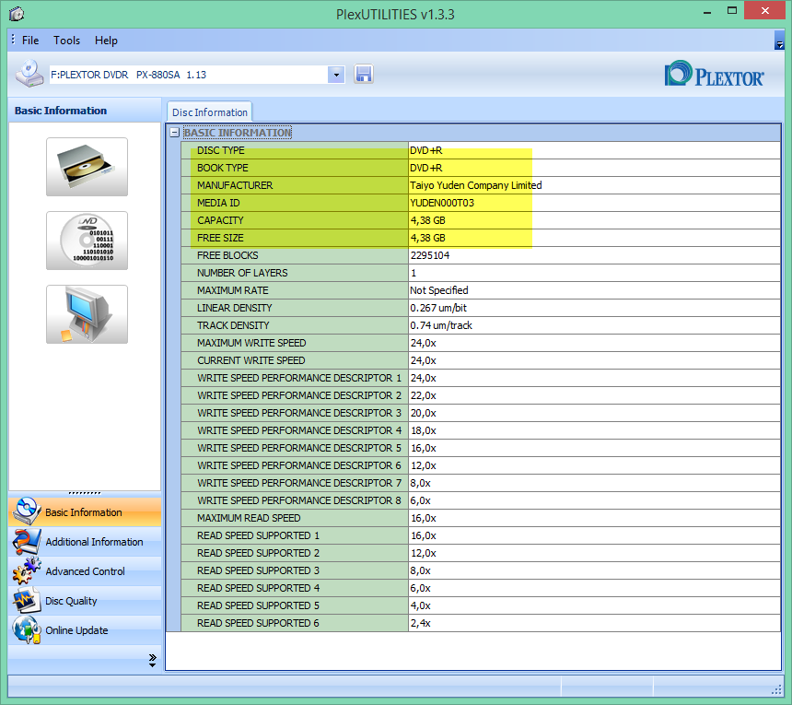Open Advanced Control gears icon
Screen dimensions: 792x705
point(27,571)
